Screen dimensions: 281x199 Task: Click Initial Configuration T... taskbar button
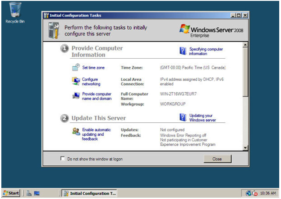[90, 194]
